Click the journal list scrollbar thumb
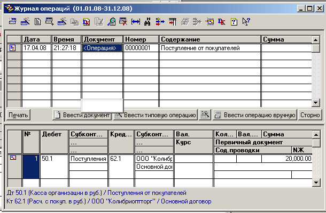326x213 pixels. (316, 48)
